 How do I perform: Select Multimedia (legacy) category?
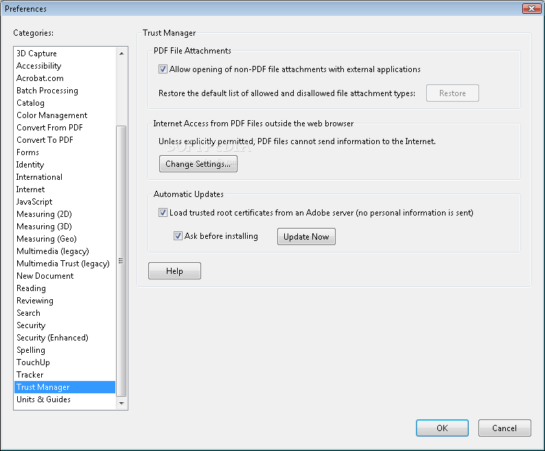(65, 251)
